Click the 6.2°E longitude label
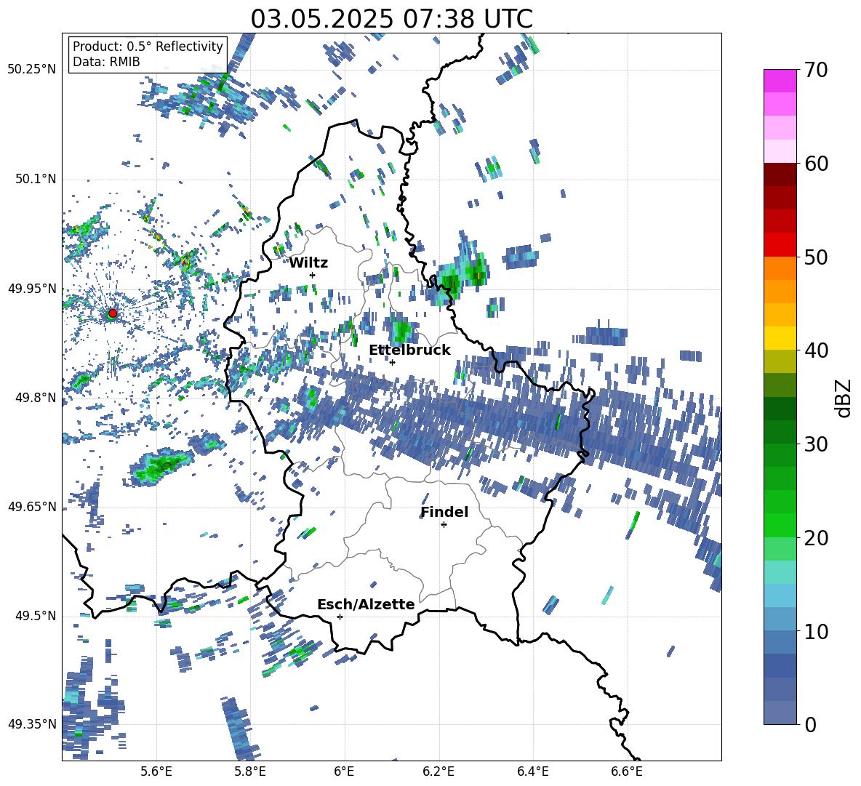 click(x=438, y=771)
